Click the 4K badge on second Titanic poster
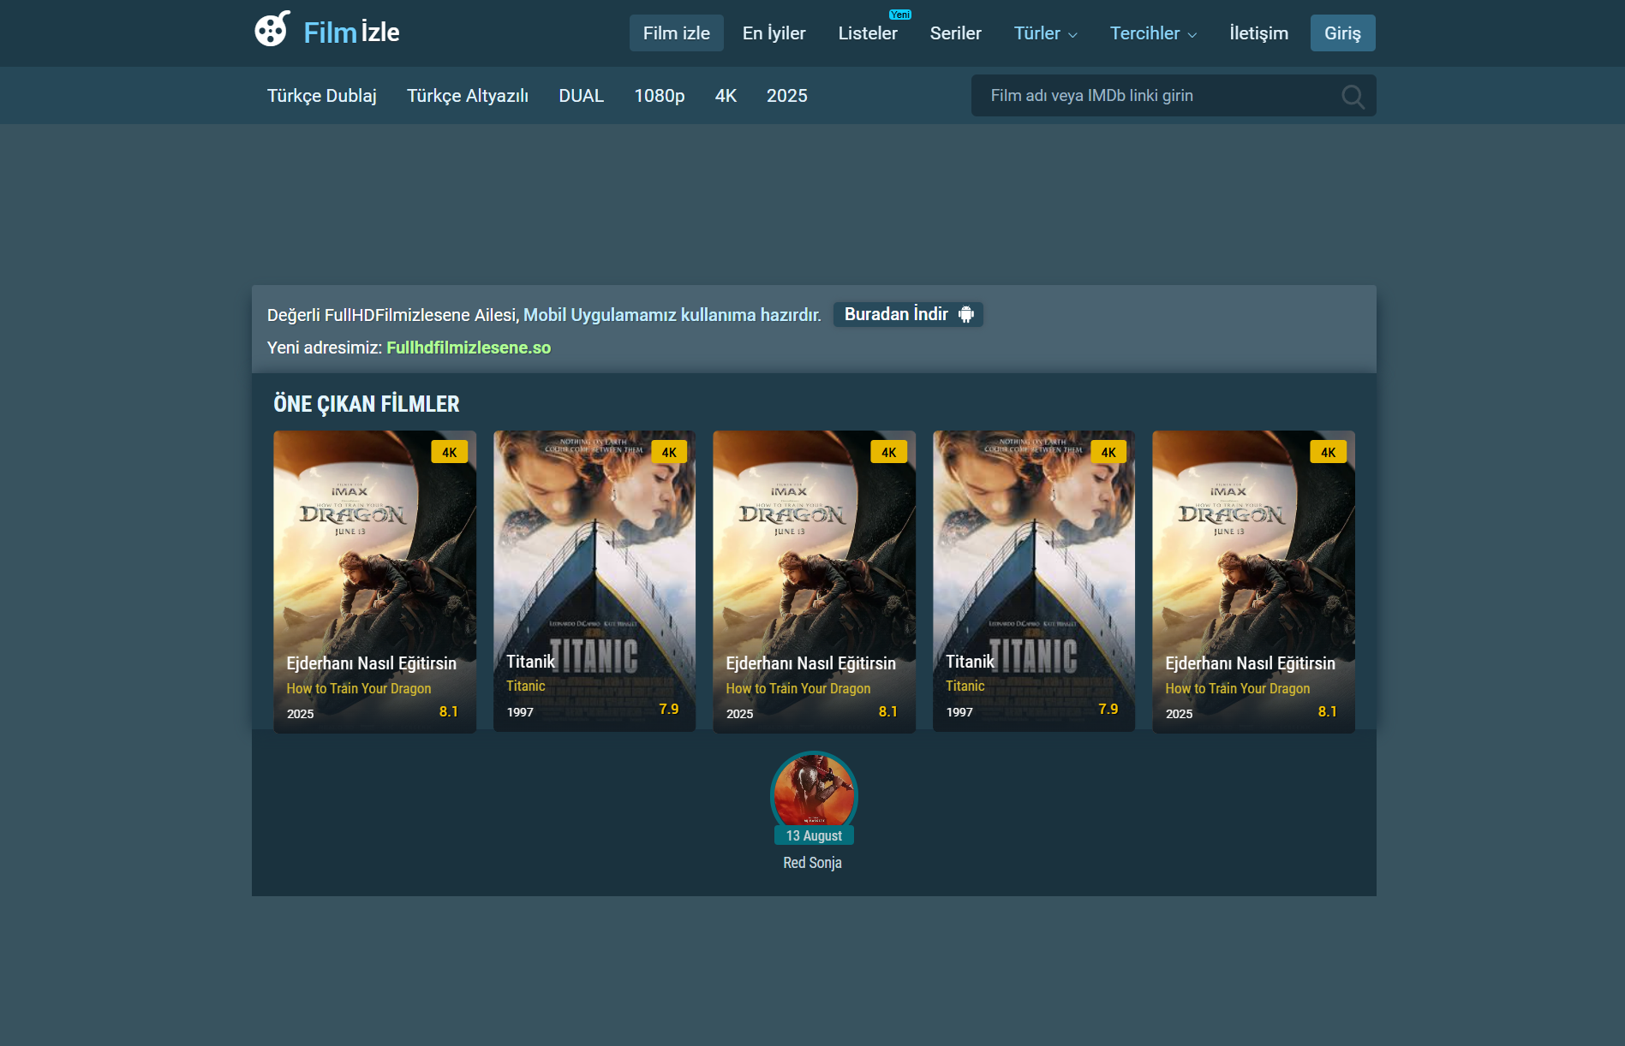1625x1046 pixels. click(x=1108, y=451)
